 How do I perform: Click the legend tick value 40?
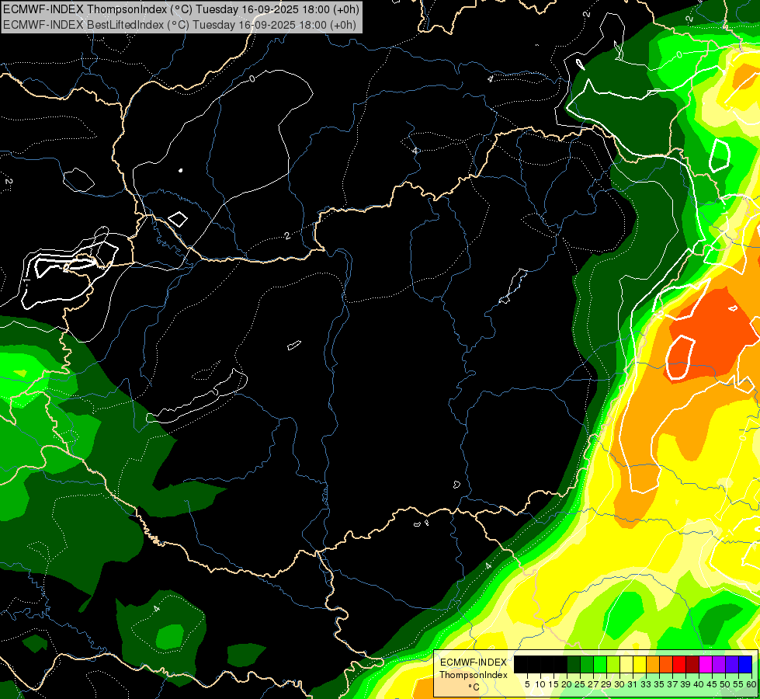(699, 684)
